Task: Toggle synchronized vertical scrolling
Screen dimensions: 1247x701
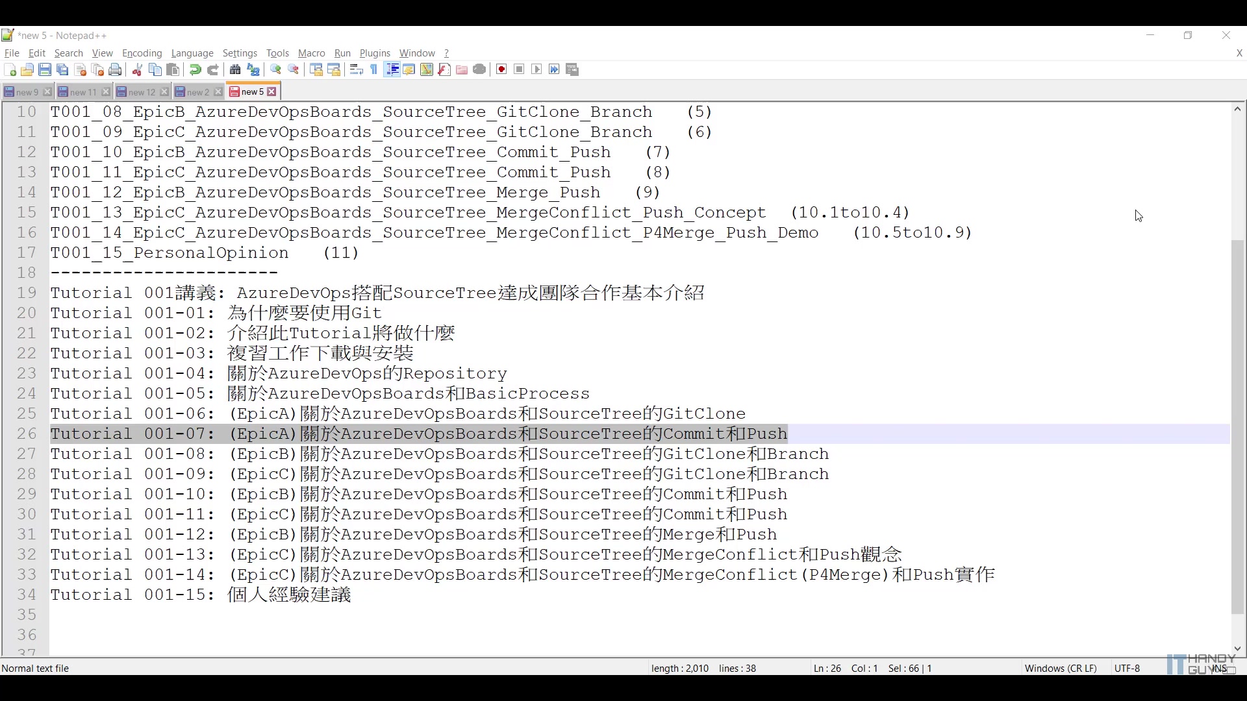Action: [317, 69]
